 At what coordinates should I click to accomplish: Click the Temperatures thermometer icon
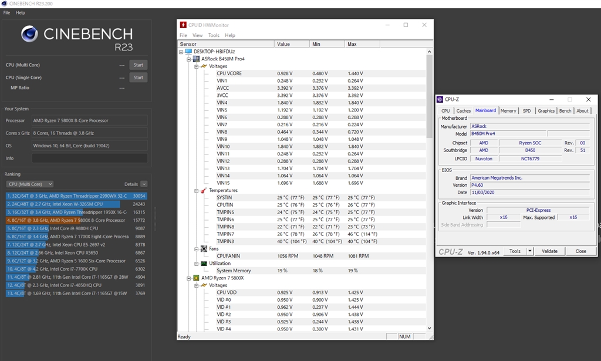[203, 190]
